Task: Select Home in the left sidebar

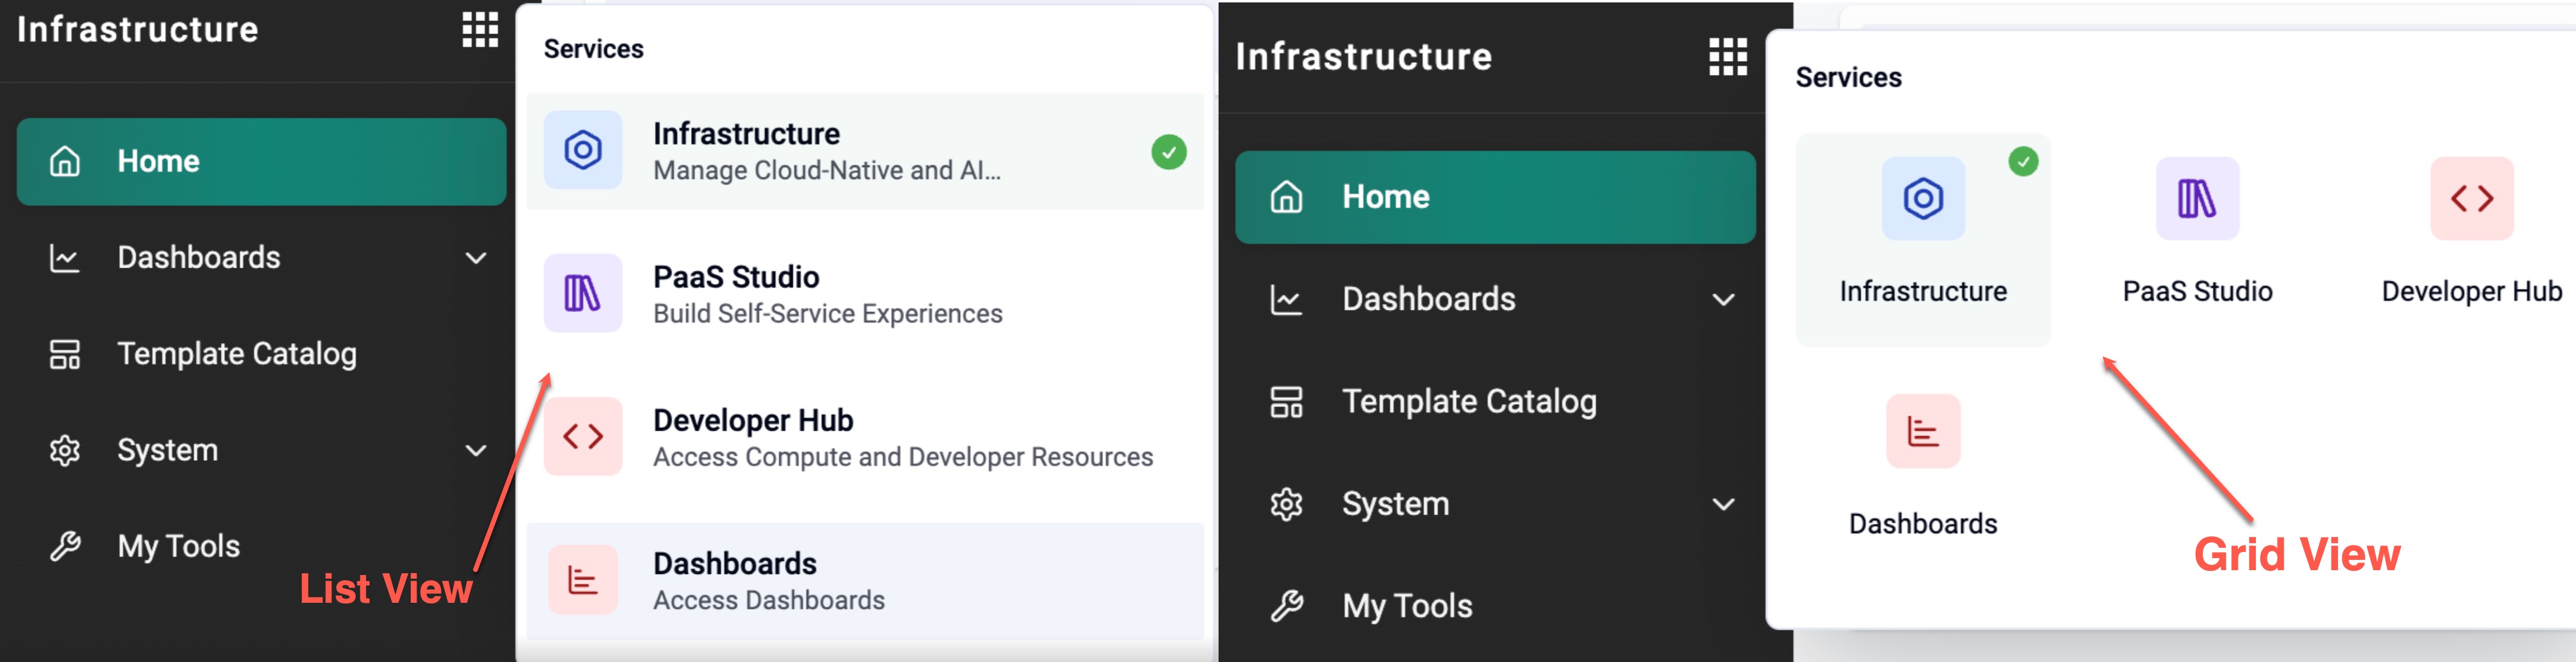Action: pos(260,162)
